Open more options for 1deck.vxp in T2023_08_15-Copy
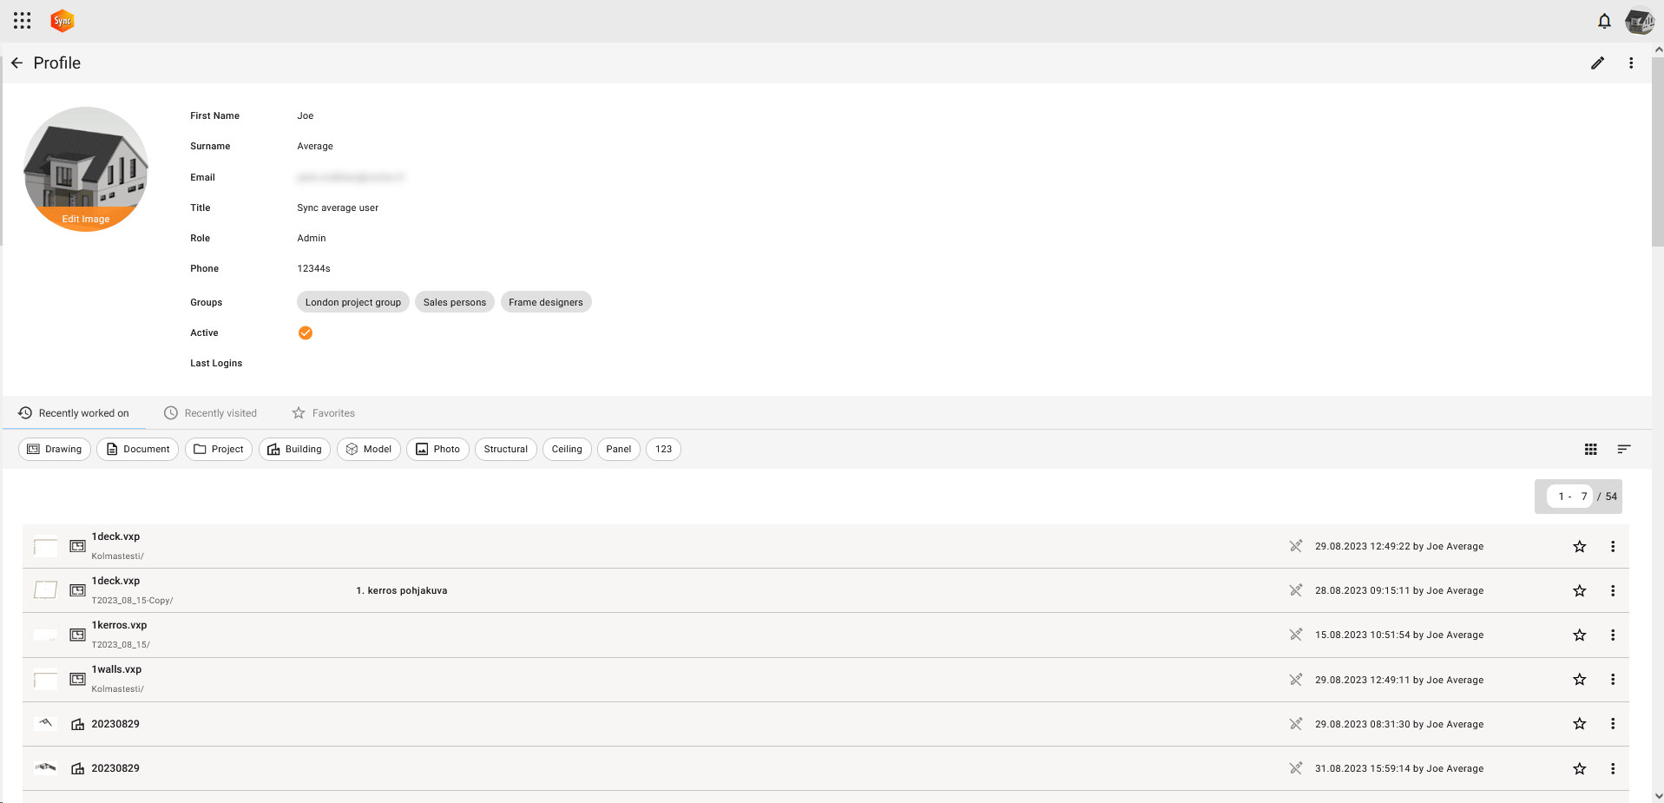Viewport: 1664px width, 803px height. tap(1613, 591)
